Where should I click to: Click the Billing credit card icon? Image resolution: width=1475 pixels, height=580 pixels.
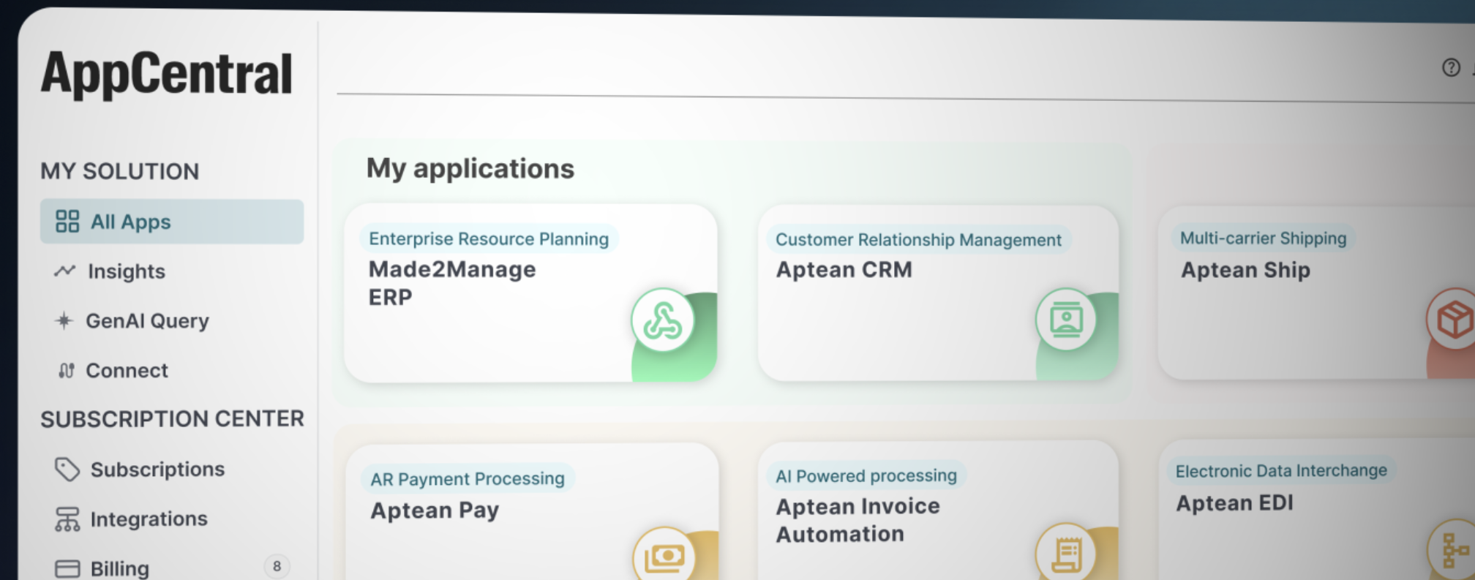coord(67,568)
